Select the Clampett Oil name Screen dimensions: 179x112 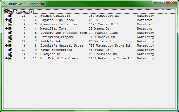tap(52, 54)
